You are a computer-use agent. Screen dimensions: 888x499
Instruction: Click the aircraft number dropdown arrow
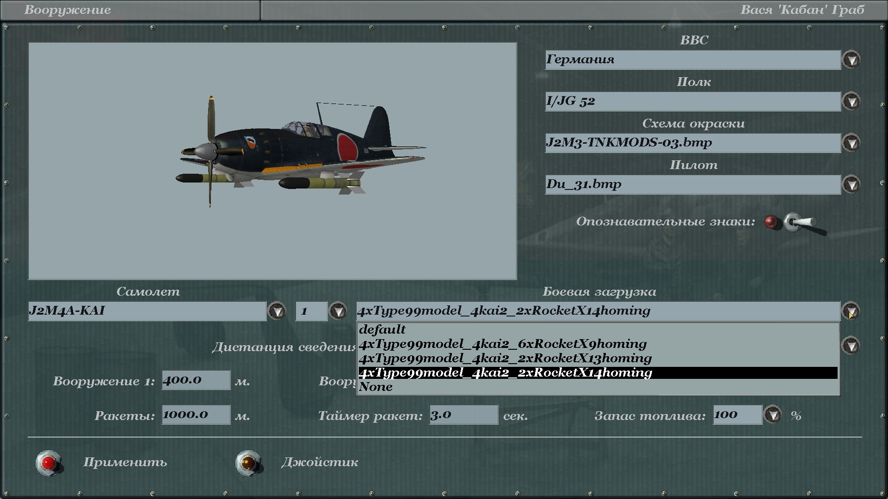338,311
